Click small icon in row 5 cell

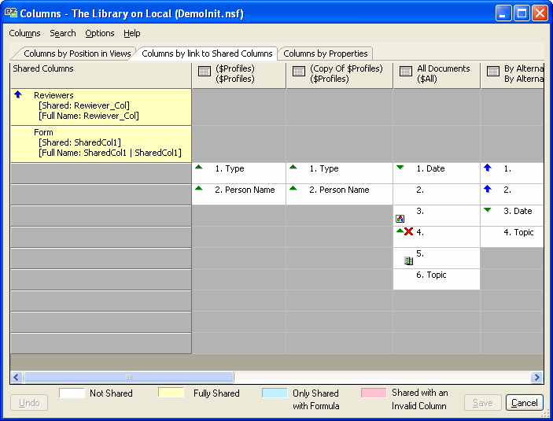[x=407, y=260]
